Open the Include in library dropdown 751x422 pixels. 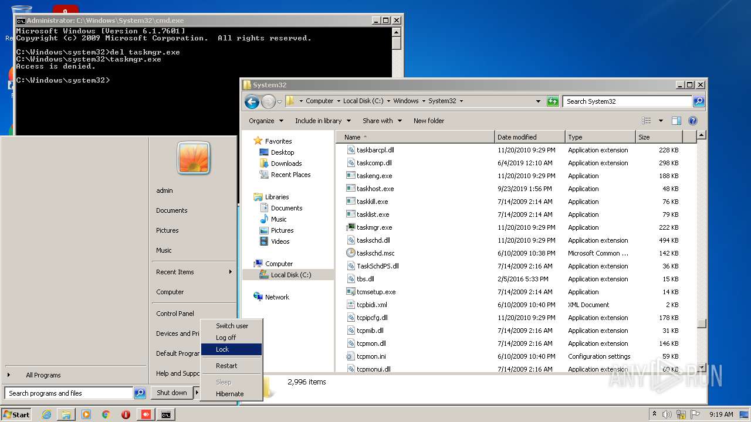[x=323, y=121]
